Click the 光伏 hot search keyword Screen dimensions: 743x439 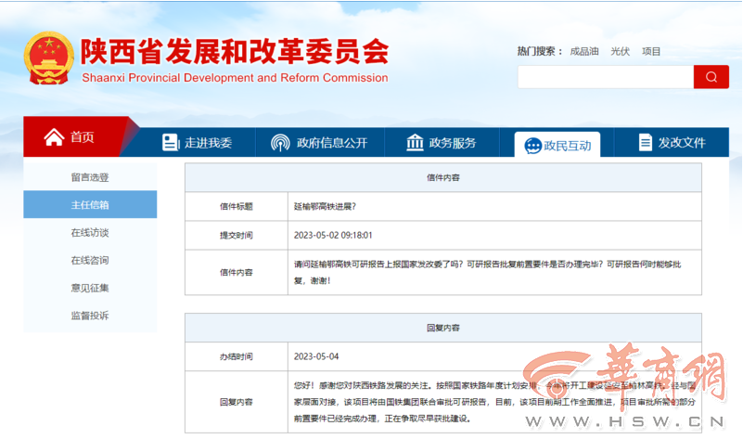click(620, 51)
